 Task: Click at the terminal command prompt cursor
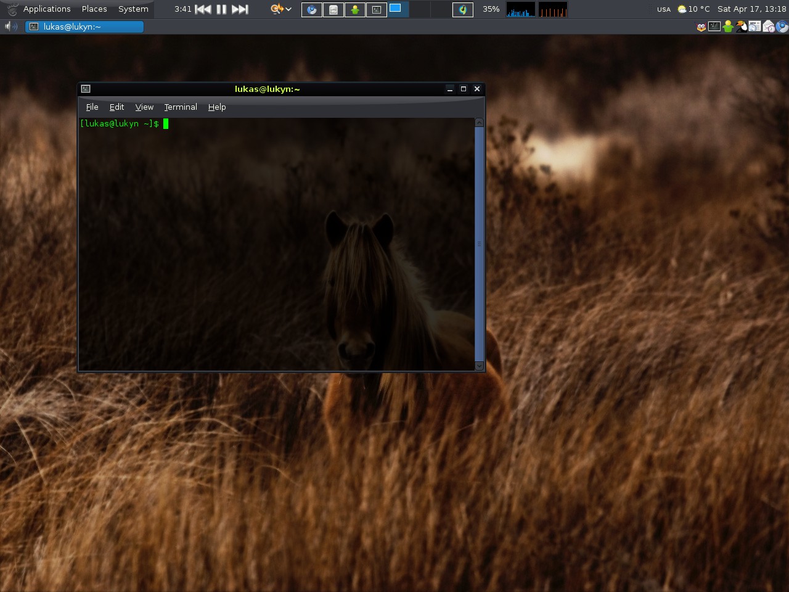pos(166,124)
